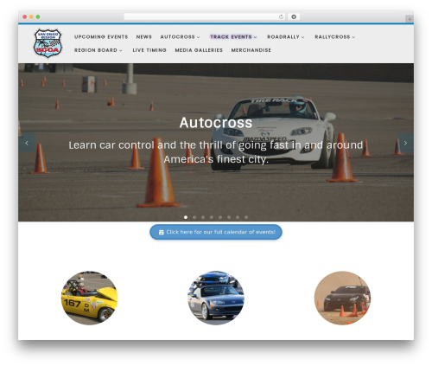The height and width of the screenshot is (366, 432).
Task: Expand the Track Events dropdown menu
Action: 233,37
